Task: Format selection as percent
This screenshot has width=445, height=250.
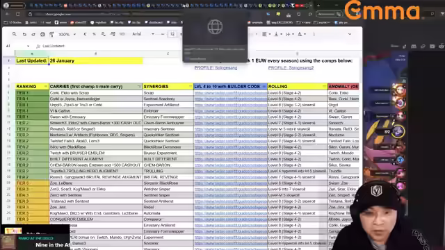Action: tap(94, 34)
